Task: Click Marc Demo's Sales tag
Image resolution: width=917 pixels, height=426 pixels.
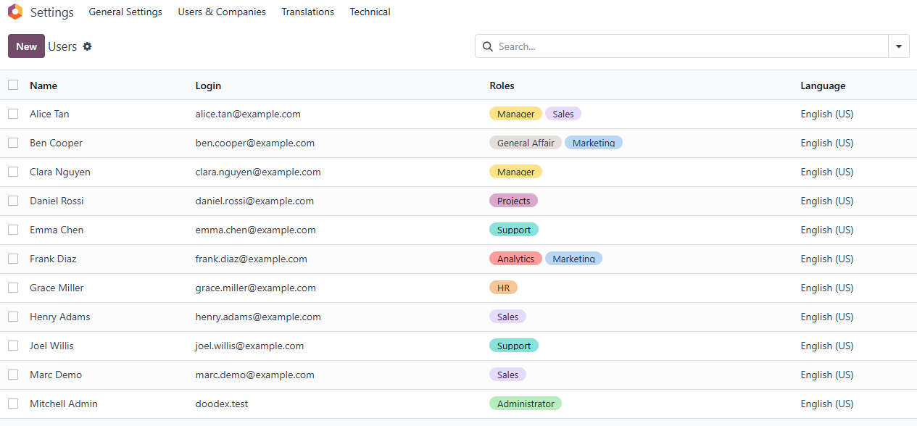Action: tap(507, 375)
